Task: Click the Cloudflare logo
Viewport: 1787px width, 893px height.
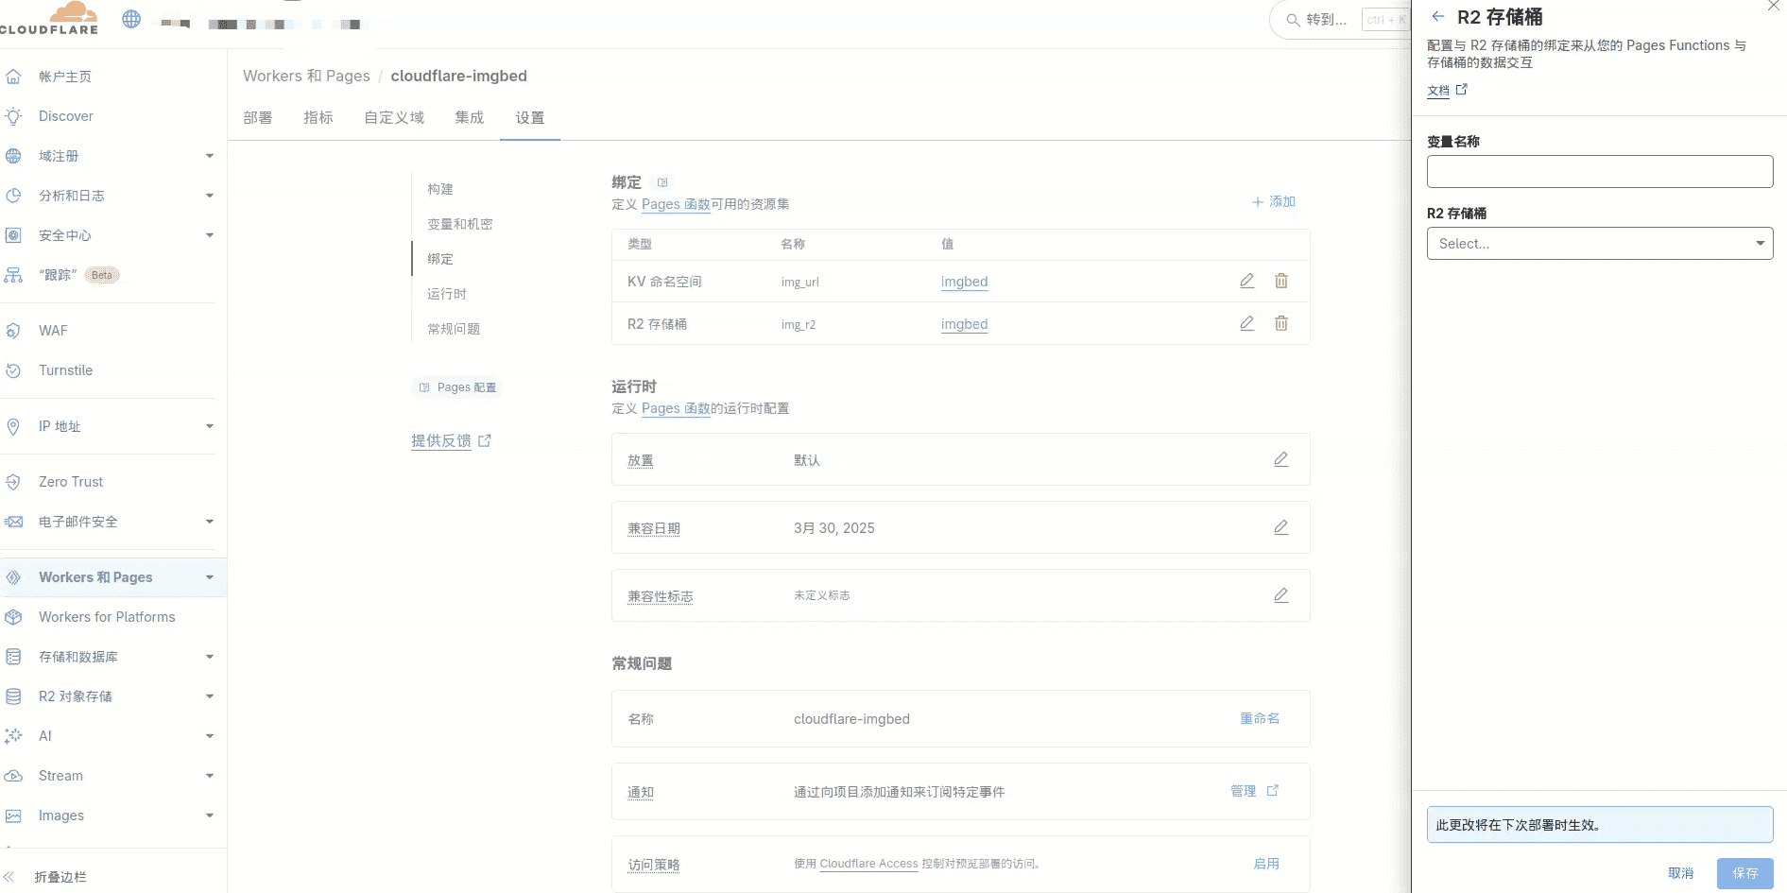Action: [x=49, y=18]
